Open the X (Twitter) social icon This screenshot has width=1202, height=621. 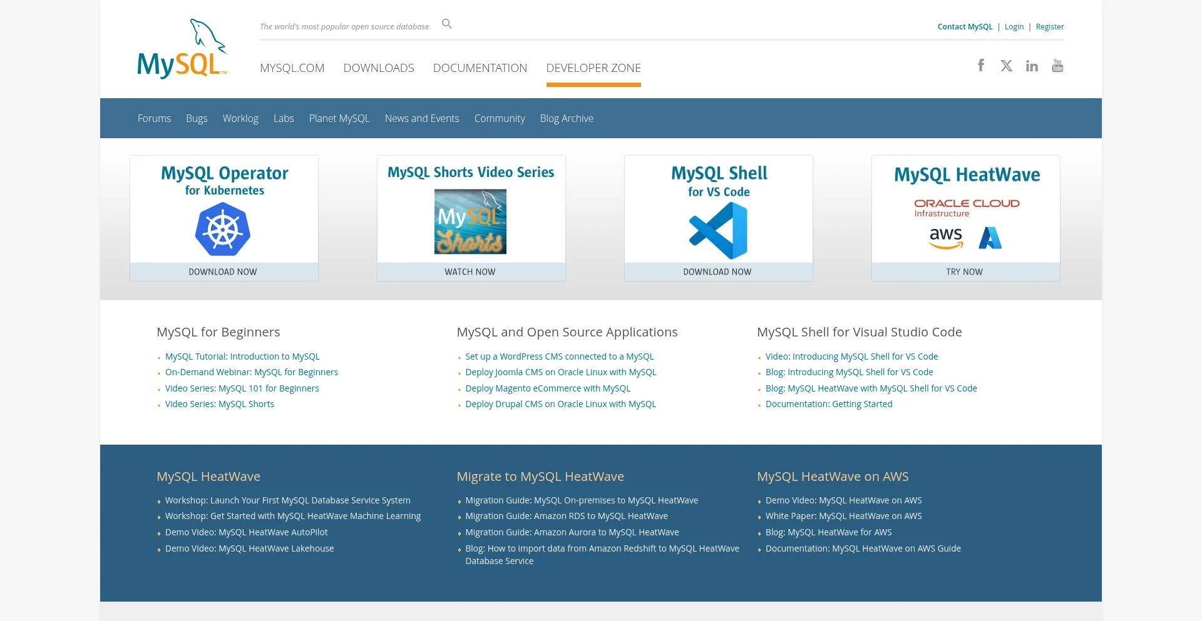point(1006,66)
